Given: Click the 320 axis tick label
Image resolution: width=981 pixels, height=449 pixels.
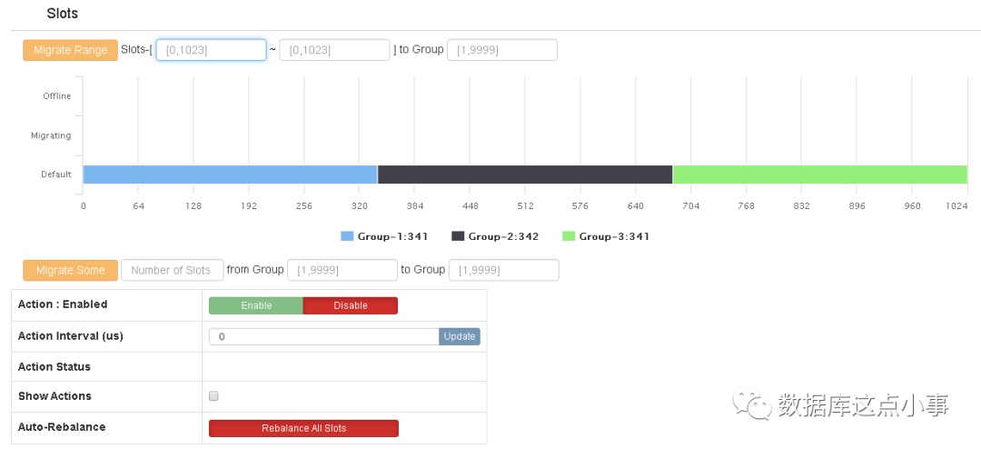Looking at the screenshot, I should click(x=359, y=205).
